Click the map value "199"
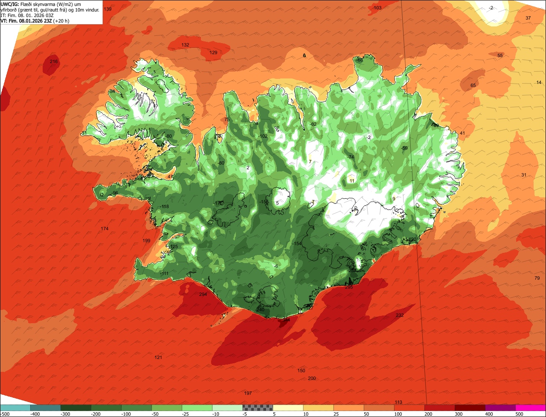 [x=146, y=240]
